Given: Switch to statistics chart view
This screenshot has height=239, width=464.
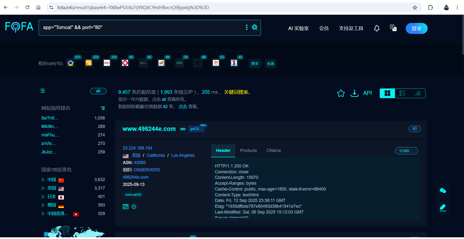Looking at the screenshot, I should (418, 93).
